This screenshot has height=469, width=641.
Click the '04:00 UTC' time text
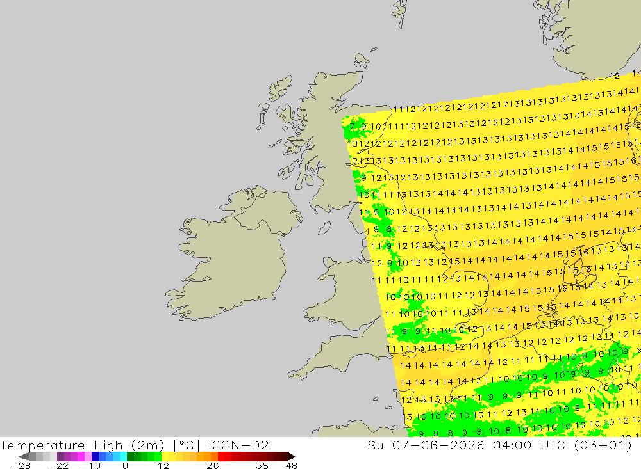coord(529,445)
